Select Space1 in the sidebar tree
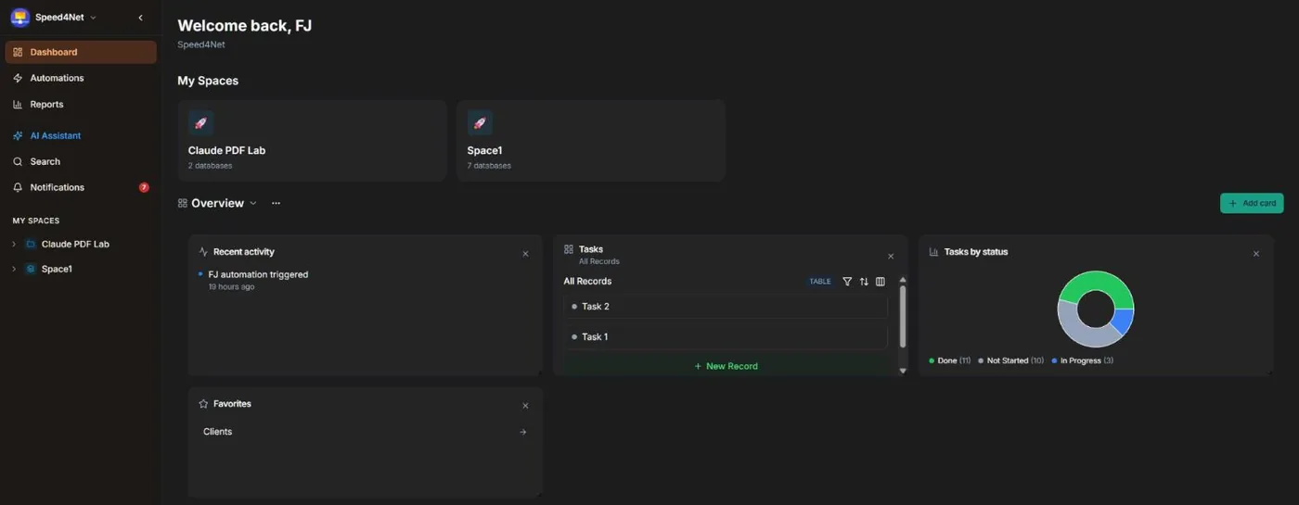 [x=57, y=269]
